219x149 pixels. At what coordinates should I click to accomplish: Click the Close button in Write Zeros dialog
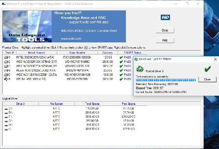[207, 79]
